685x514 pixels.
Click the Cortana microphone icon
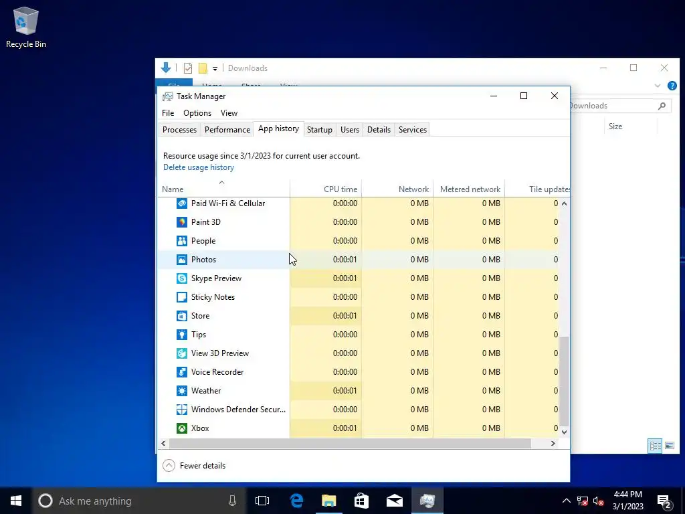[x=232, y=501]
